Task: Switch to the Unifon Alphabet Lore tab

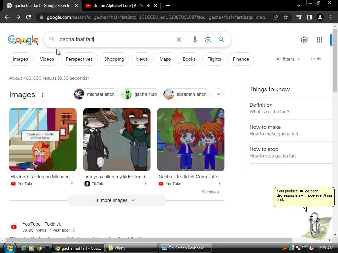Action: pyautogui.click(x=118, y=6)
